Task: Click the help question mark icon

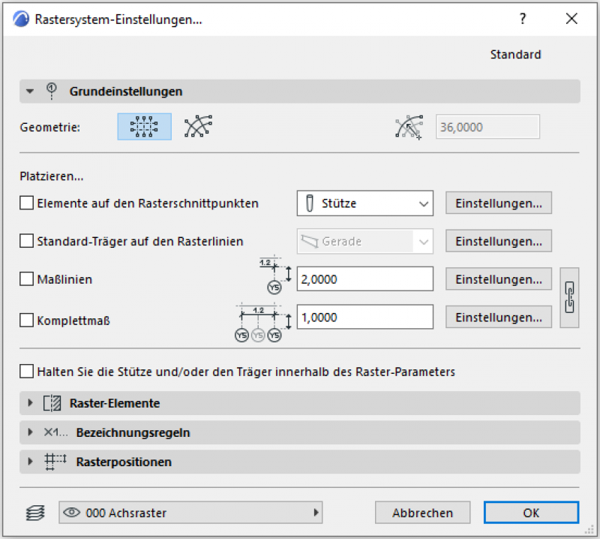Action: point(523,20)
